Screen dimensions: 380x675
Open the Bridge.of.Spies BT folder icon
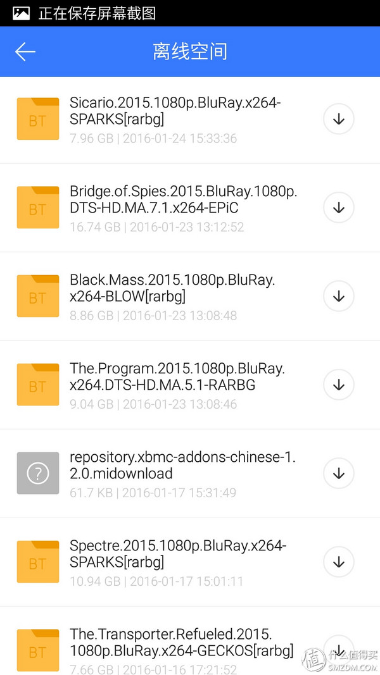tap(37, 207)
